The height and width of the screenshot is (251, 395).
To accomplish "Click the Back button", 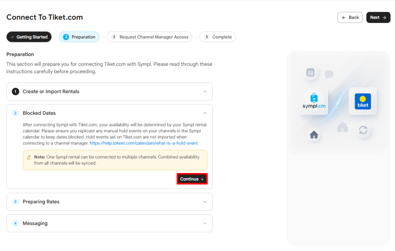I will [350, 18].
